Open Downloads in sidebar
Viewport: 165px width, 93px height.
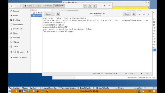tap(18, 29)
